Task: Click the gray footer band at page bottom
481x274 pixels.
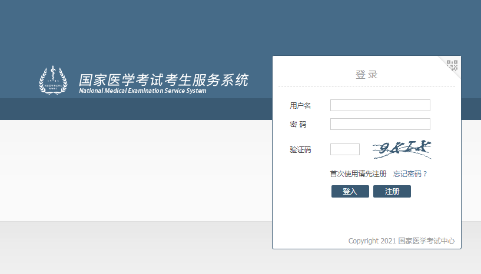Action: pyautogui.click(x=135, y=247)
